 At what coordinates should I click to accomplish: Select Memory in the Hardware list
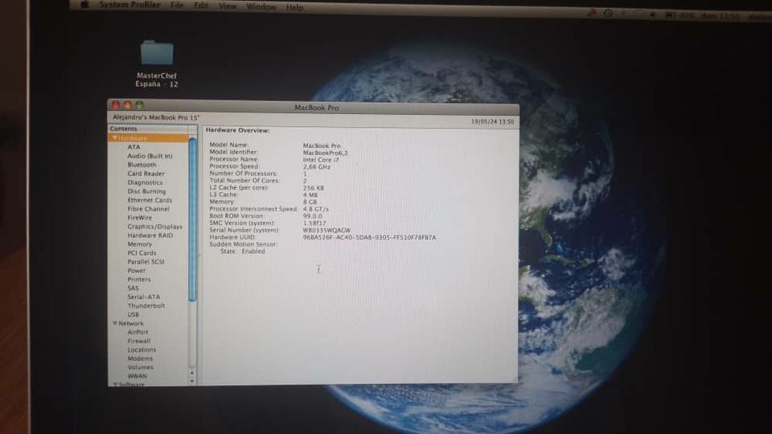pos(139,244)
